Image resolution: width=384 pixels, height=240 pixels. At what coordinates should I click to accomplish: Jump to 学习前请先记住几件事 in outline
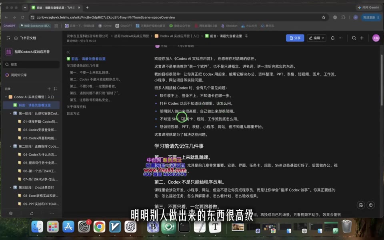83,66
